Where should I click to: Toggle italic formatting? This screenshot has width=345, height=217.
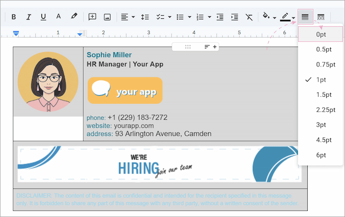coord(28,17)
